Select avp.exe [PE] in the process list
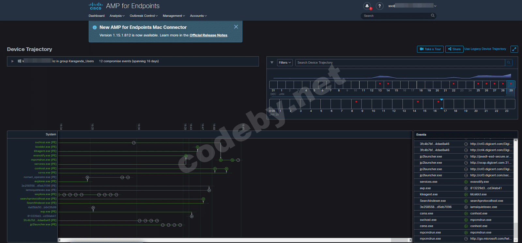Image resolution: width=522 pixels, height=243 pixels. (48, 212)
